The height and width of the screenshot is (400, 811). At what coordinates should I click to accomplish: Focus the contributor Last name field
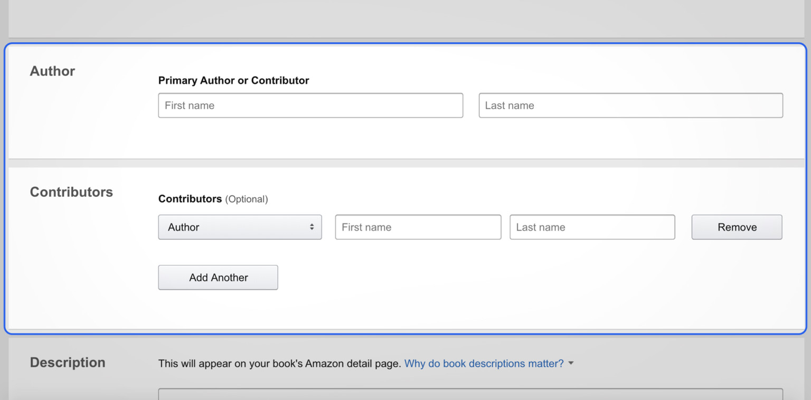pyautogui.click(x=592, y=227)
